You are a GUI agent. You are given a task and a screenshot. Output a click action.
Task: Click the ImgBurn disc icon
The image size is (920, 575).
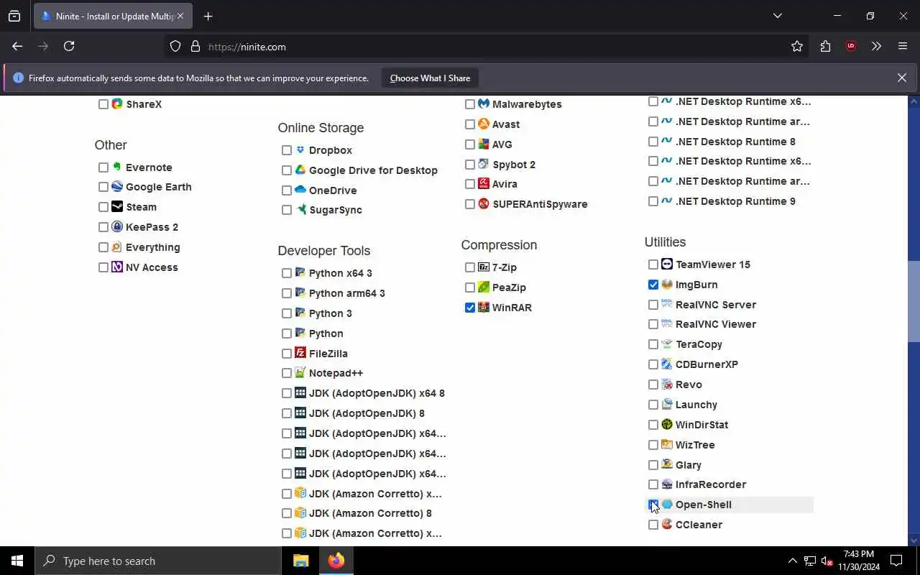click(x=667, y=285)
